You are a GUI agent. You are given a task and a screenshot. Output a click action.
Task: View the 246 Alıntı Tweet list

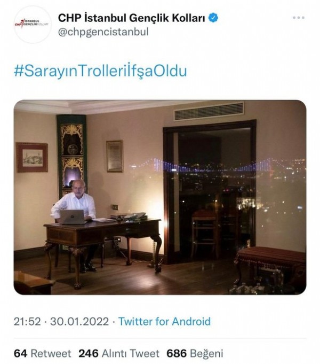pyautogui.click(x=118, y=353)
